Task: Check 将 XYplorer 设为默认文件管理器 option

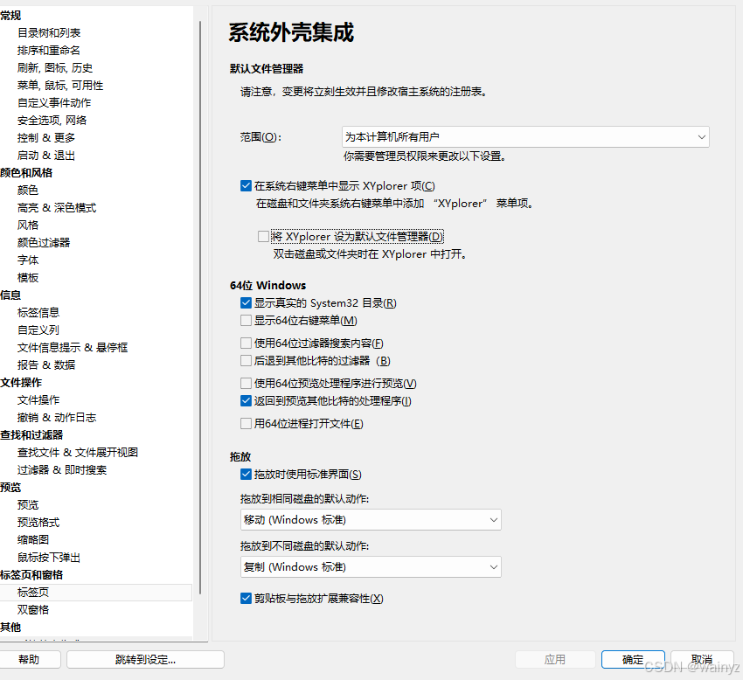Action: 263,237
